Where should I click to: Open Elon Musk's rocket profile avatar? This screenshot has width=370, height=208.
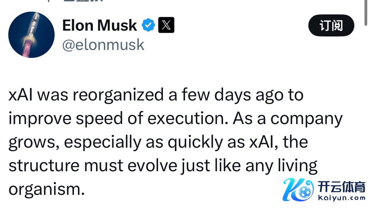tap(31, 35)
